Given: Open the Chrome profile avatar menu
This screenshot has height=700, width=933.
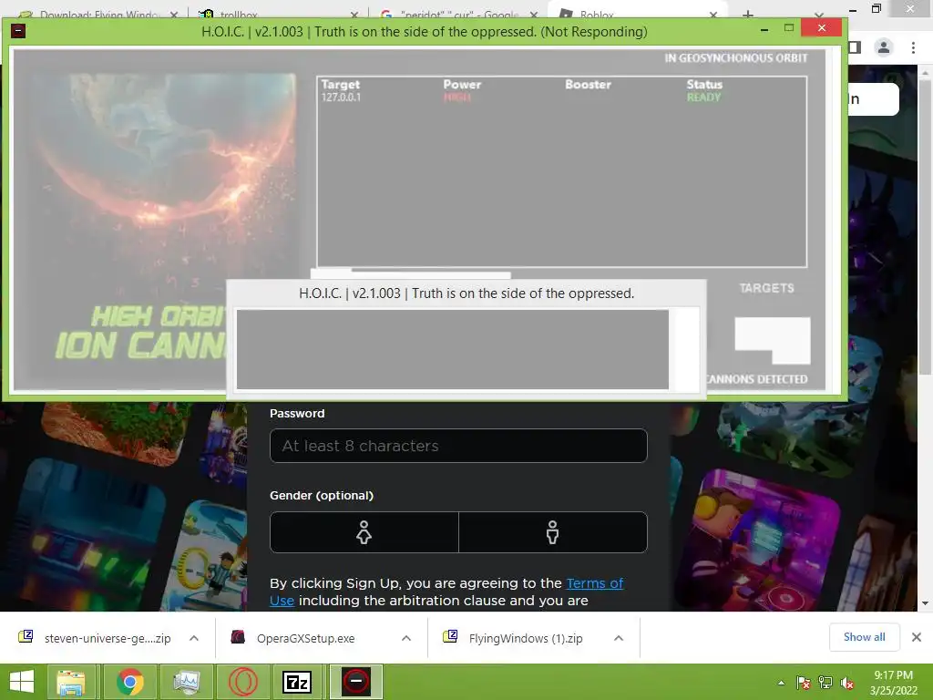Looking at the screenshot, I should 884,47.
